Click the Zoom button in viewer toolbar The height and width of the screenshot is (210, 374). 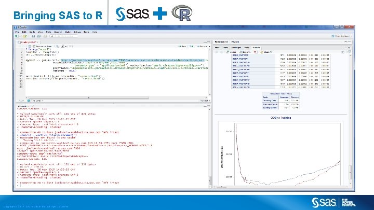tap(231, 52)
